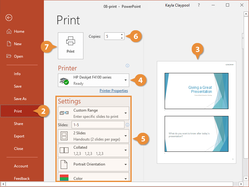Viewport: 249px width, 187px height.
Task: Click the back arrow circle icon
Action: coord(9,18)
